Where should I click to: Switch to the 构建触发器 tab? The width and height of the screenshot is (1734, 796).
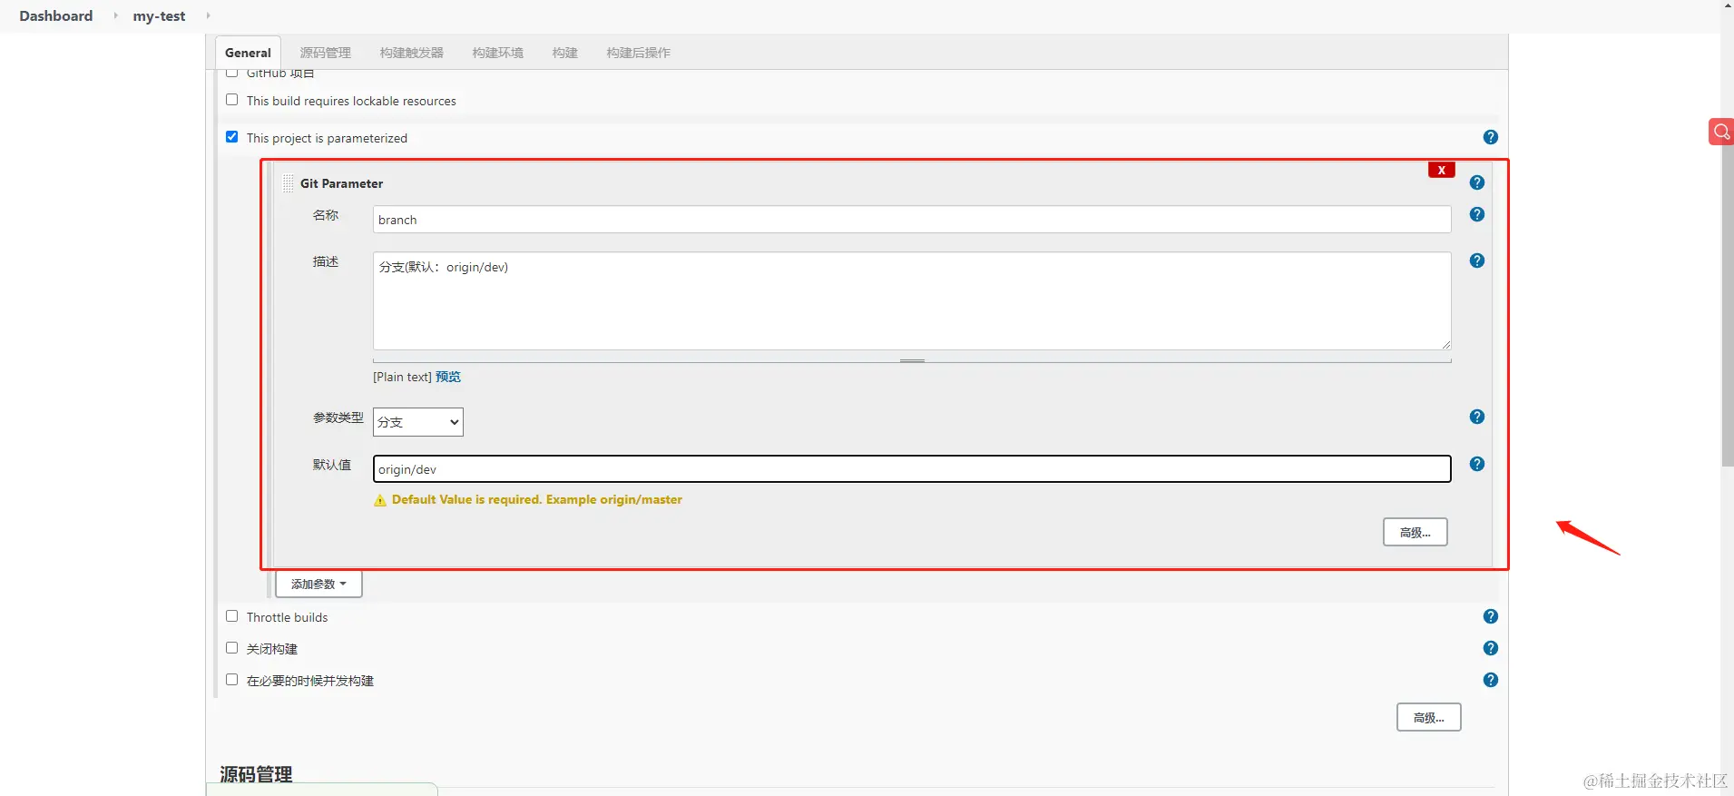(412, 53)
